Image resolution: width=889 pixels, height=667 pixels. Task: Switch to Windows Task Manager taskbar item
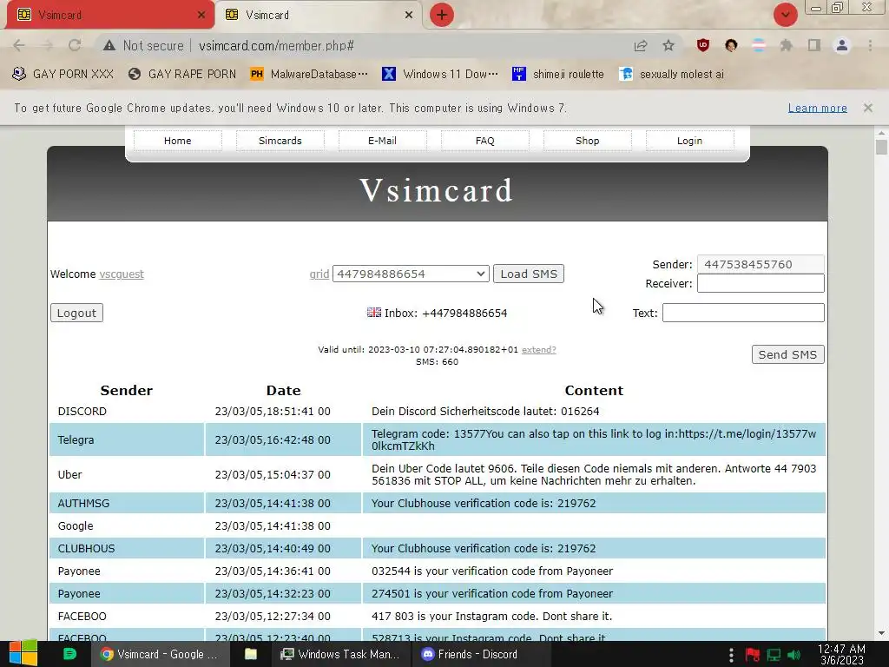click(340, 654)
